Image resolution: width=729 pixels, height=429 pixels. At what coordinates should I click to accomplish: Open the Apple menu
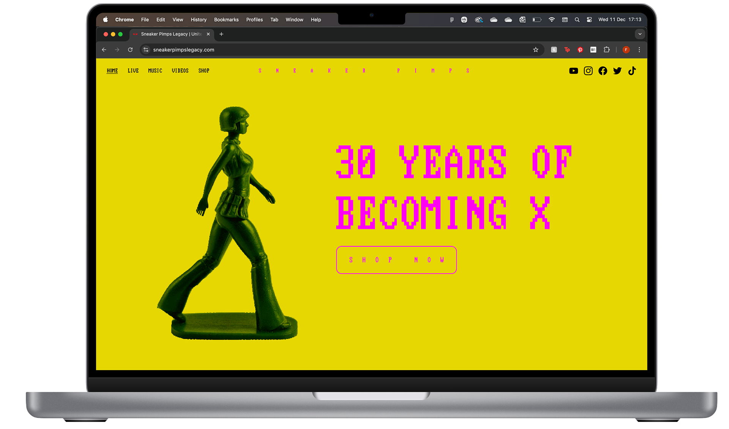coord(106,20)
